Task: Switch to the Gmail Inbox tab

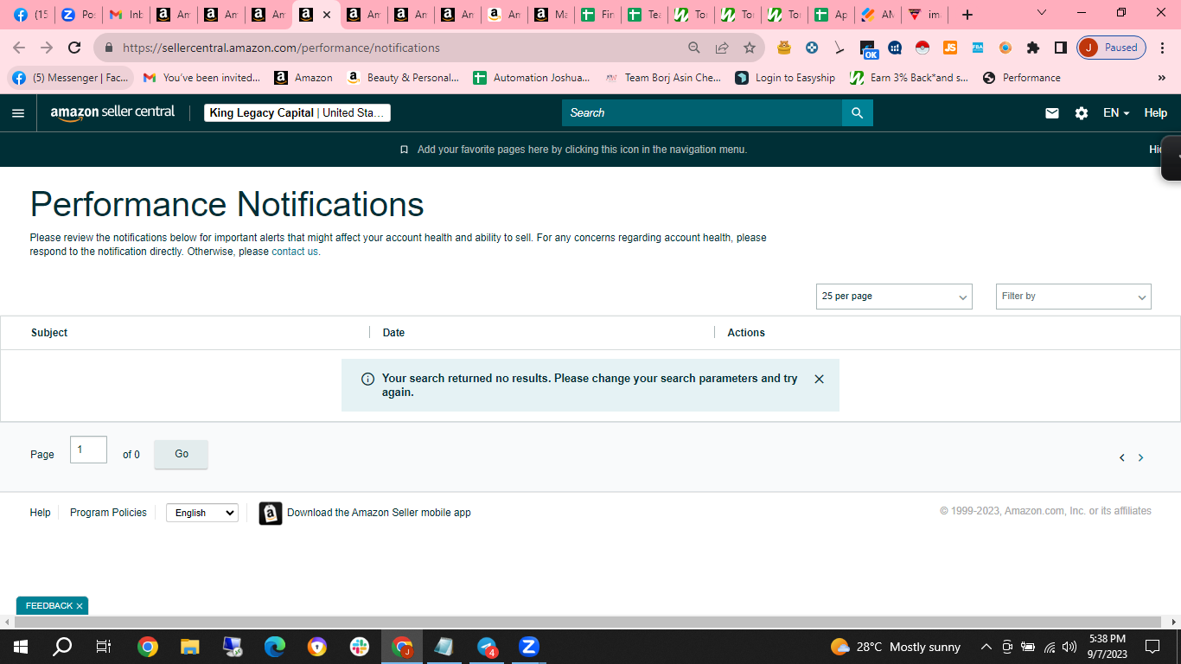Action: [125, 15]
